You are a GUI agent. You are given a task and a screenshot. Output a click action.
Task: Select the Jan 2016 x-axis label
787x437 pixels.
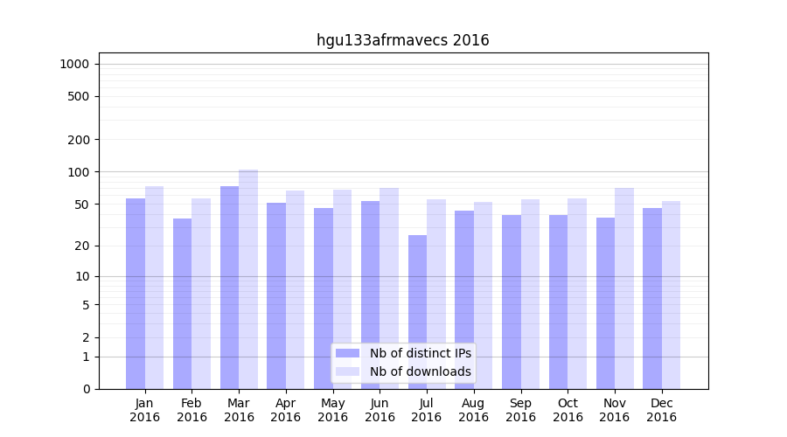pyautogui.click(x=145, y=410)
